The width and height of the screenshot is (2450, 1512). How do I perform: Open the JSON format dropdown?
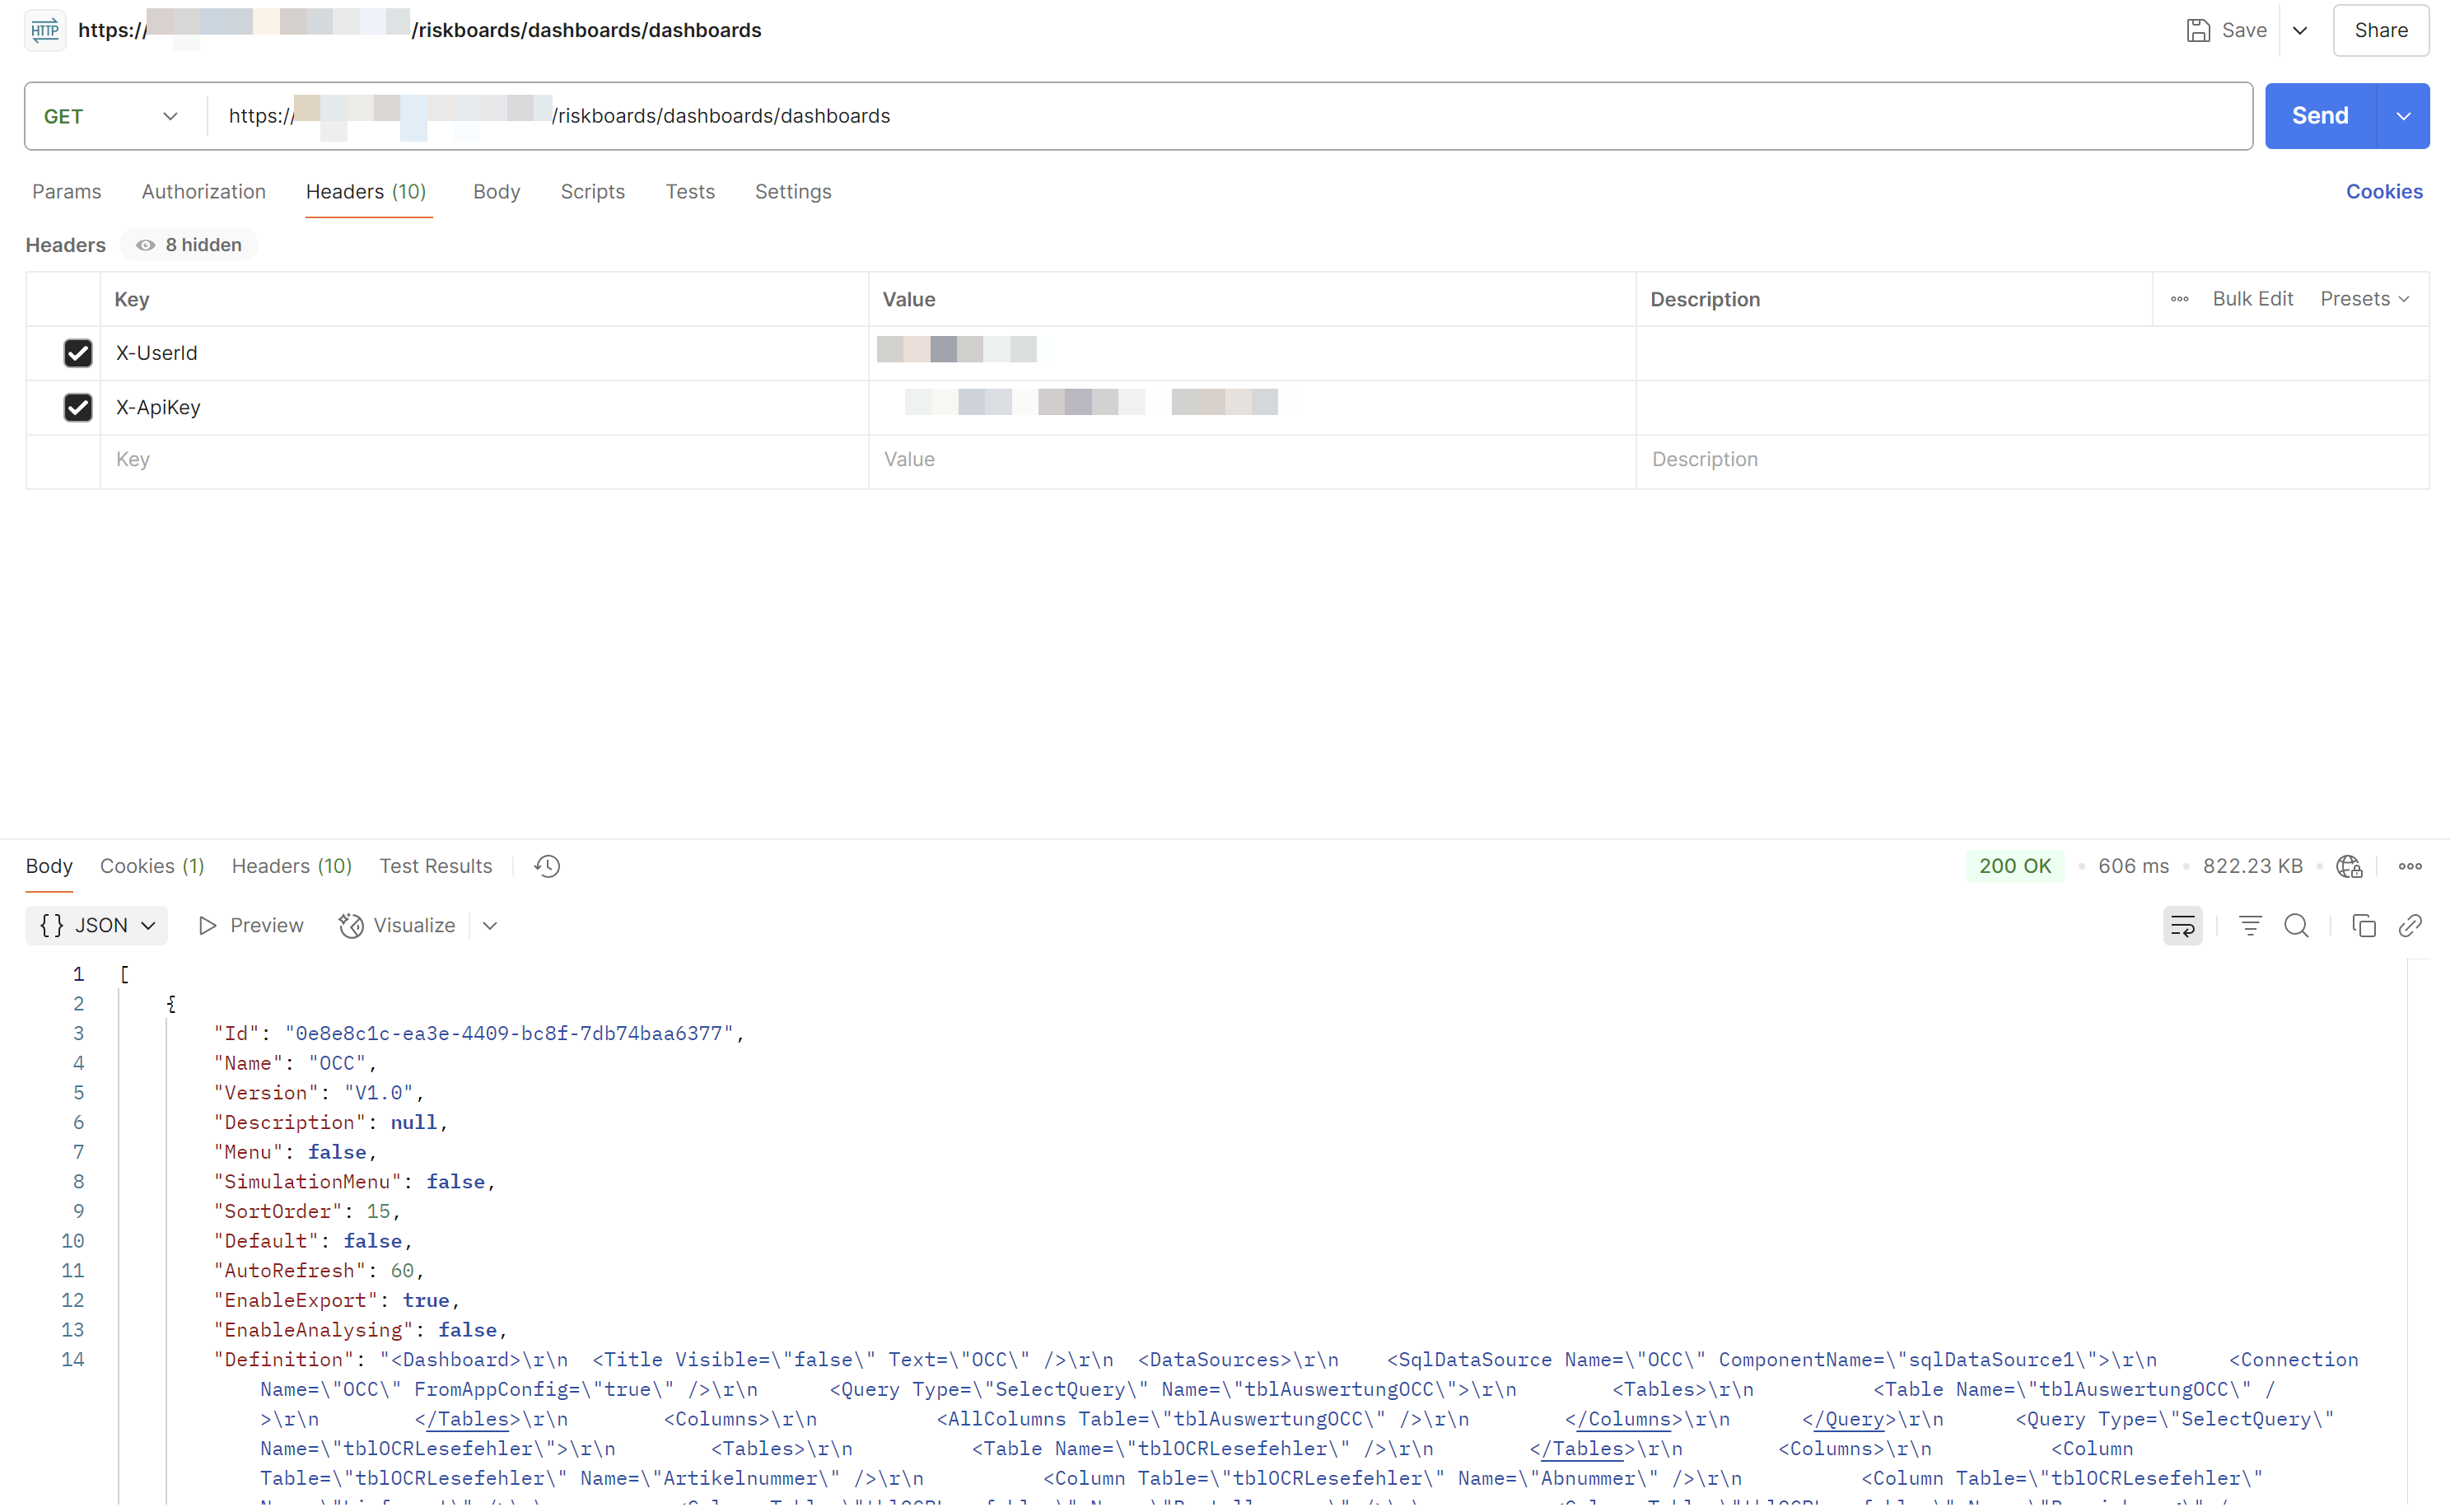pyautogui.click(x=96, y=926)
